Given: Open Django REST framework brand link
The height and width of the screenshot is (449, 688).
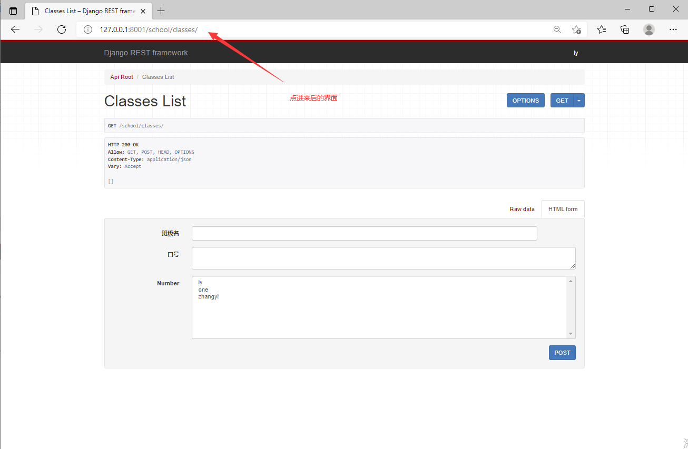Looking at the screenshot, I should [146, 53].
